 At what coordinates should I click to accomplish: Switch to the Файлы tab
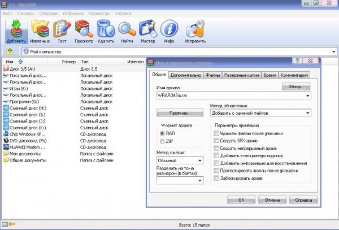pyautogui.click(x=213, y=75)
